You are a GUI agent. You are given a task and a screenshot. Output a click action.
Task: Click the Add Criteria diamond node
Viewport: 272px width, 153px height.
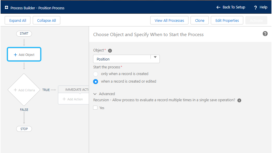coord(24,90)
